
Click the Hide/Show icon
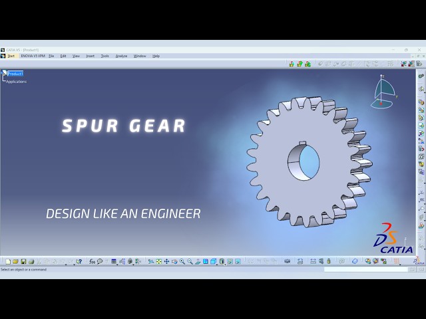tap(230, 261)
